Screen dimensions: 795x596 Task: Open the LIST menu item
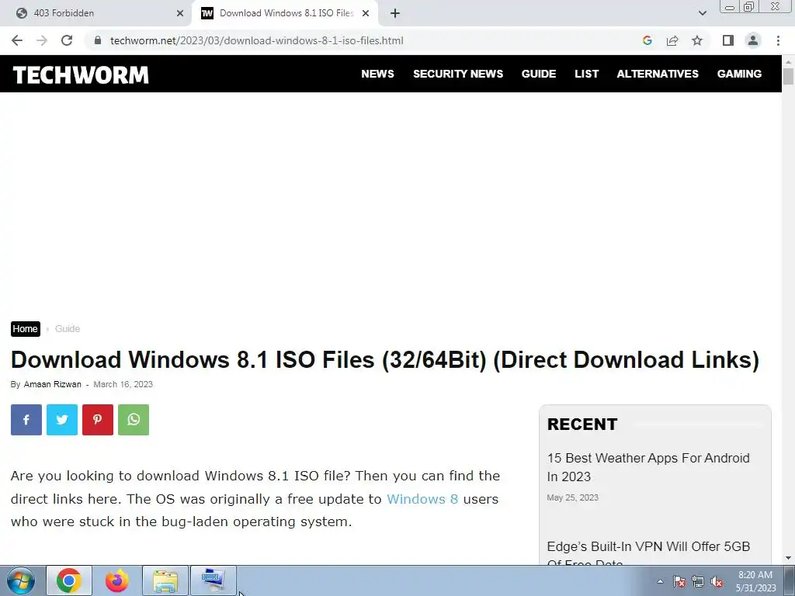(x=587, y=74)
